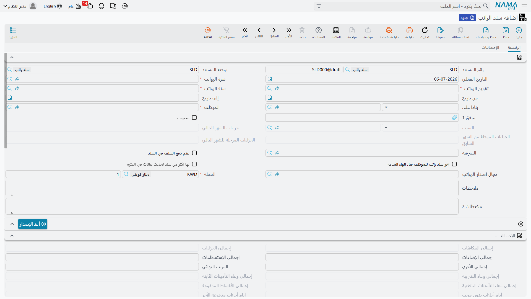
Task: Click the تحديث (Refresh) icon
Action: tap(425, 30)
